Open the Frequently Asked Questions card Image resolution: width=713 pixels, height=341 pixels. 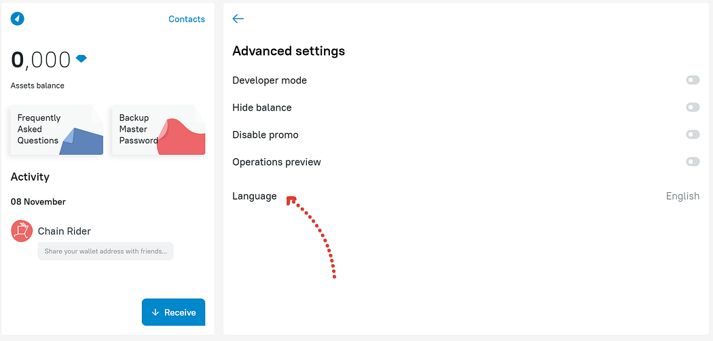[x=57, y=130]
